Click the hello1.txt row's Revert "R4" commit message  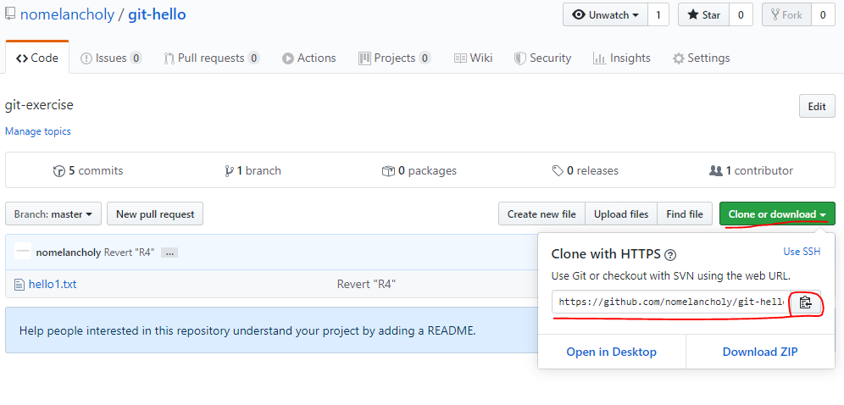(367, 284)
